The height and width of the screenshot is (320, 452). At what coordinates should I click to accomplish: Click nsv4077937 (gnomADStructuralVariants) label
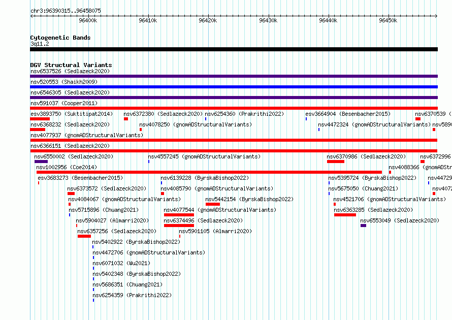coord(87,135)
